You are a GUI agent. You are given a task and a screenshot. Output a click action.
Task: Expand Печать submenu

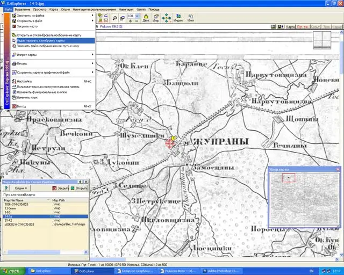(x=53, y=63)
